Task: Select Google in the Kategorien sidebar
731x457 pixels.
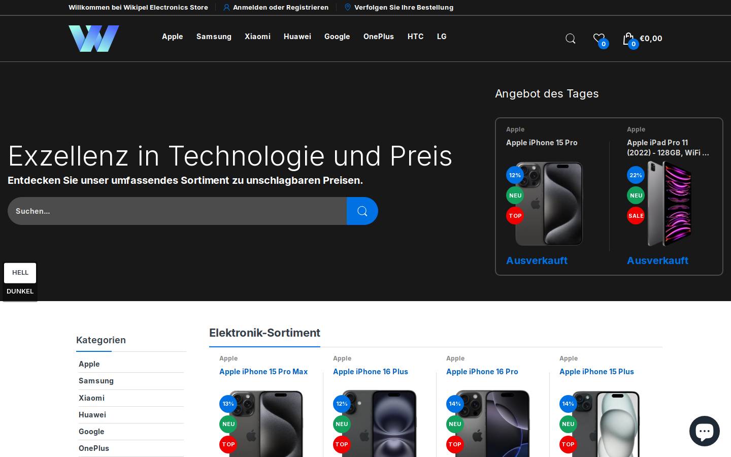Action: pyautogui.click(x=91, y=432)
